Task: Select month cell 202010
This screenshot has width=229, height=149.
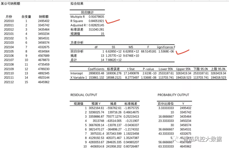Action: coord(10,21)
